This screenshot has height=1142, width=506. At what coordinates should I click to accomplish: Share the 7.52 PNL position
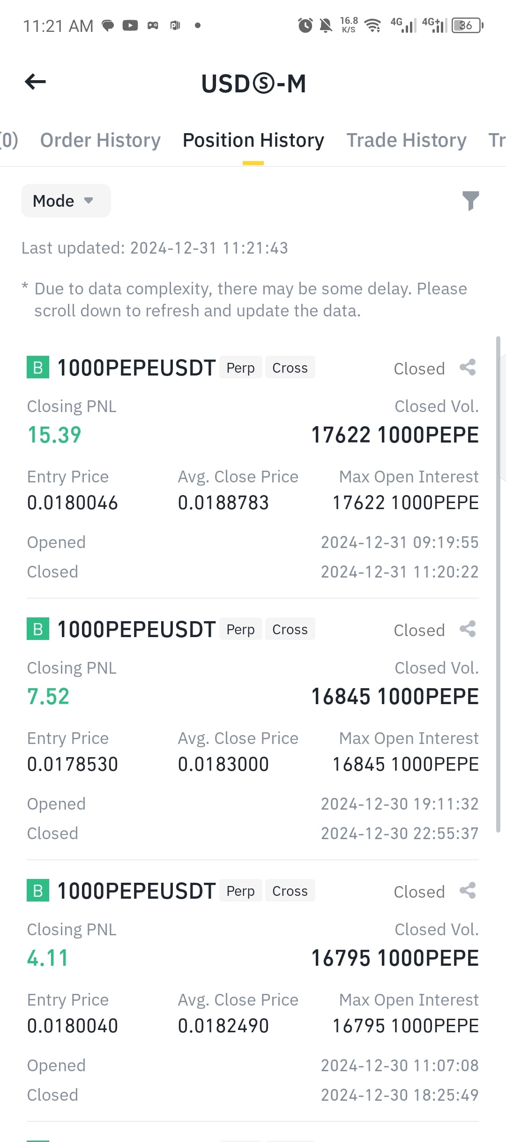(x=468, y=629)
